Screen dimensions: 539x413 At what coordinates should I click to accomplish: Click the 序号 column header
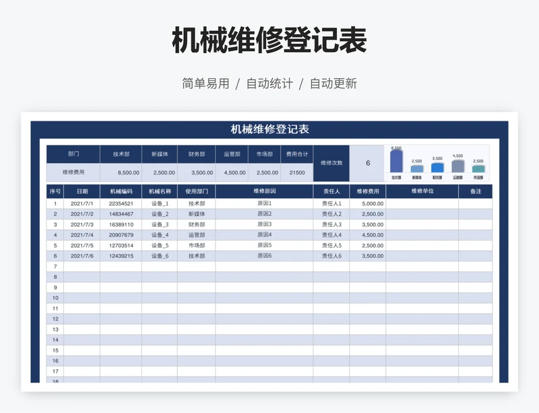click(x=55, y=191)
